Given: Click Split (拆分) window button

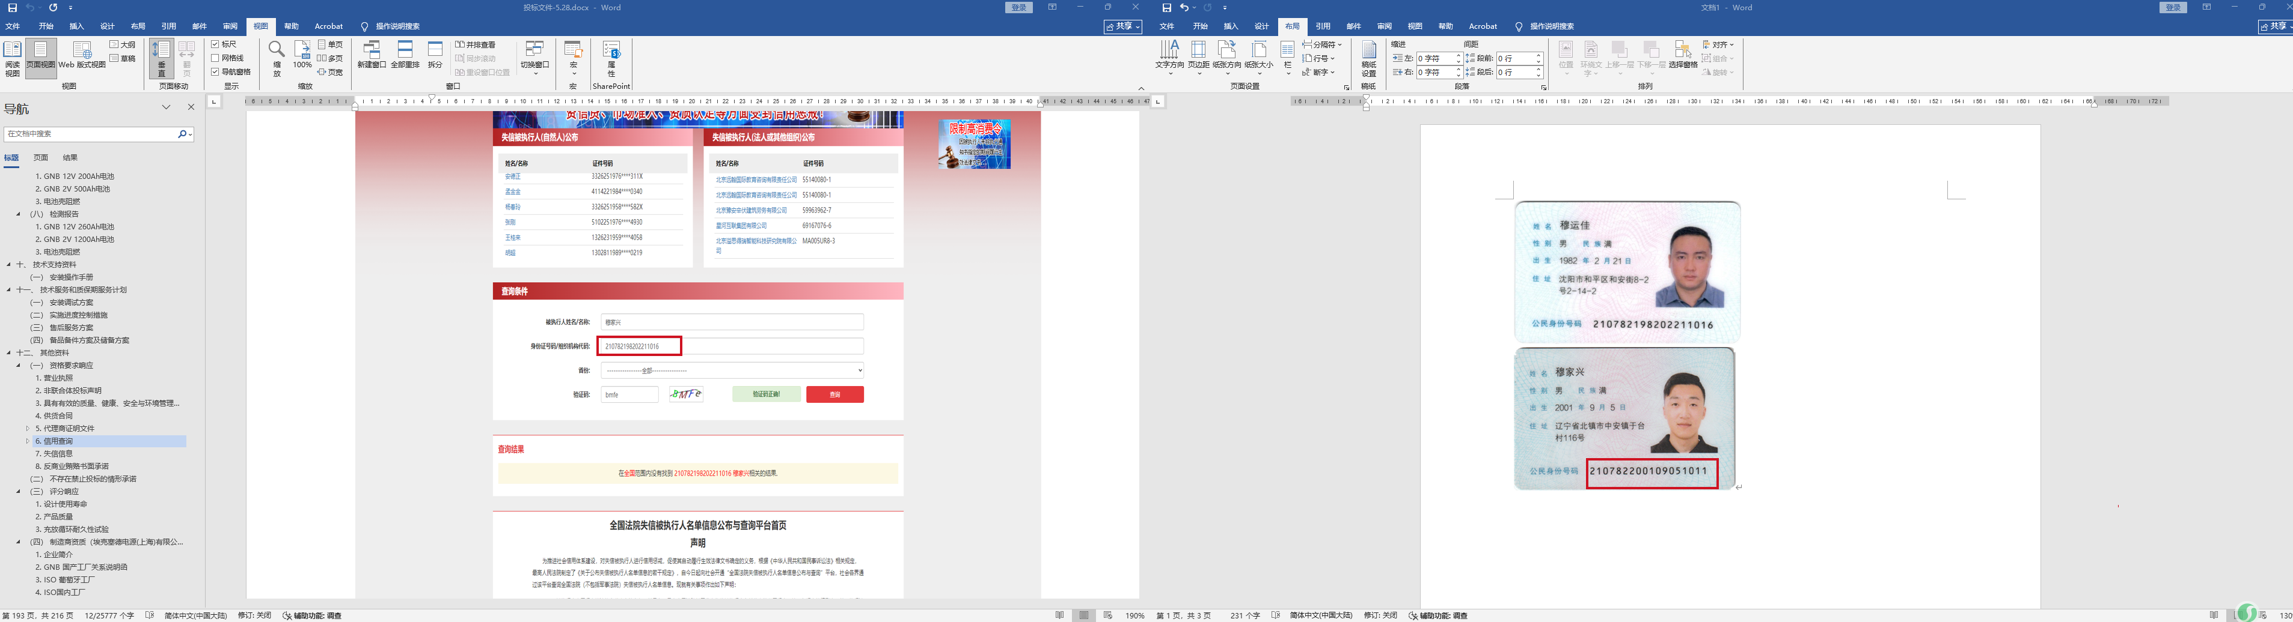Looking at the screenshot, I should coord(435,55).
